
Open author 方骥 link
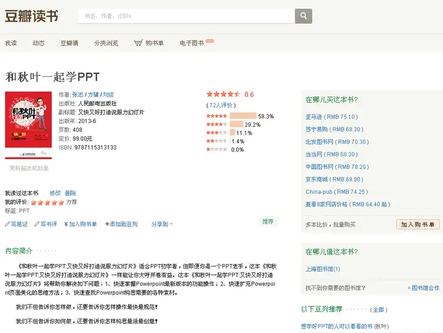click(94, 95)
